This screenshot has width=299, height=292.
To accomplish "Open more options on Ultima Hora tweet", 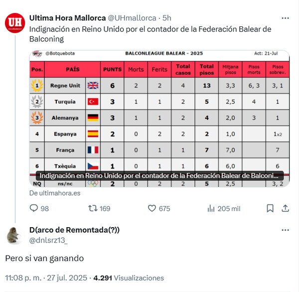I will click(x=285, y=18).
